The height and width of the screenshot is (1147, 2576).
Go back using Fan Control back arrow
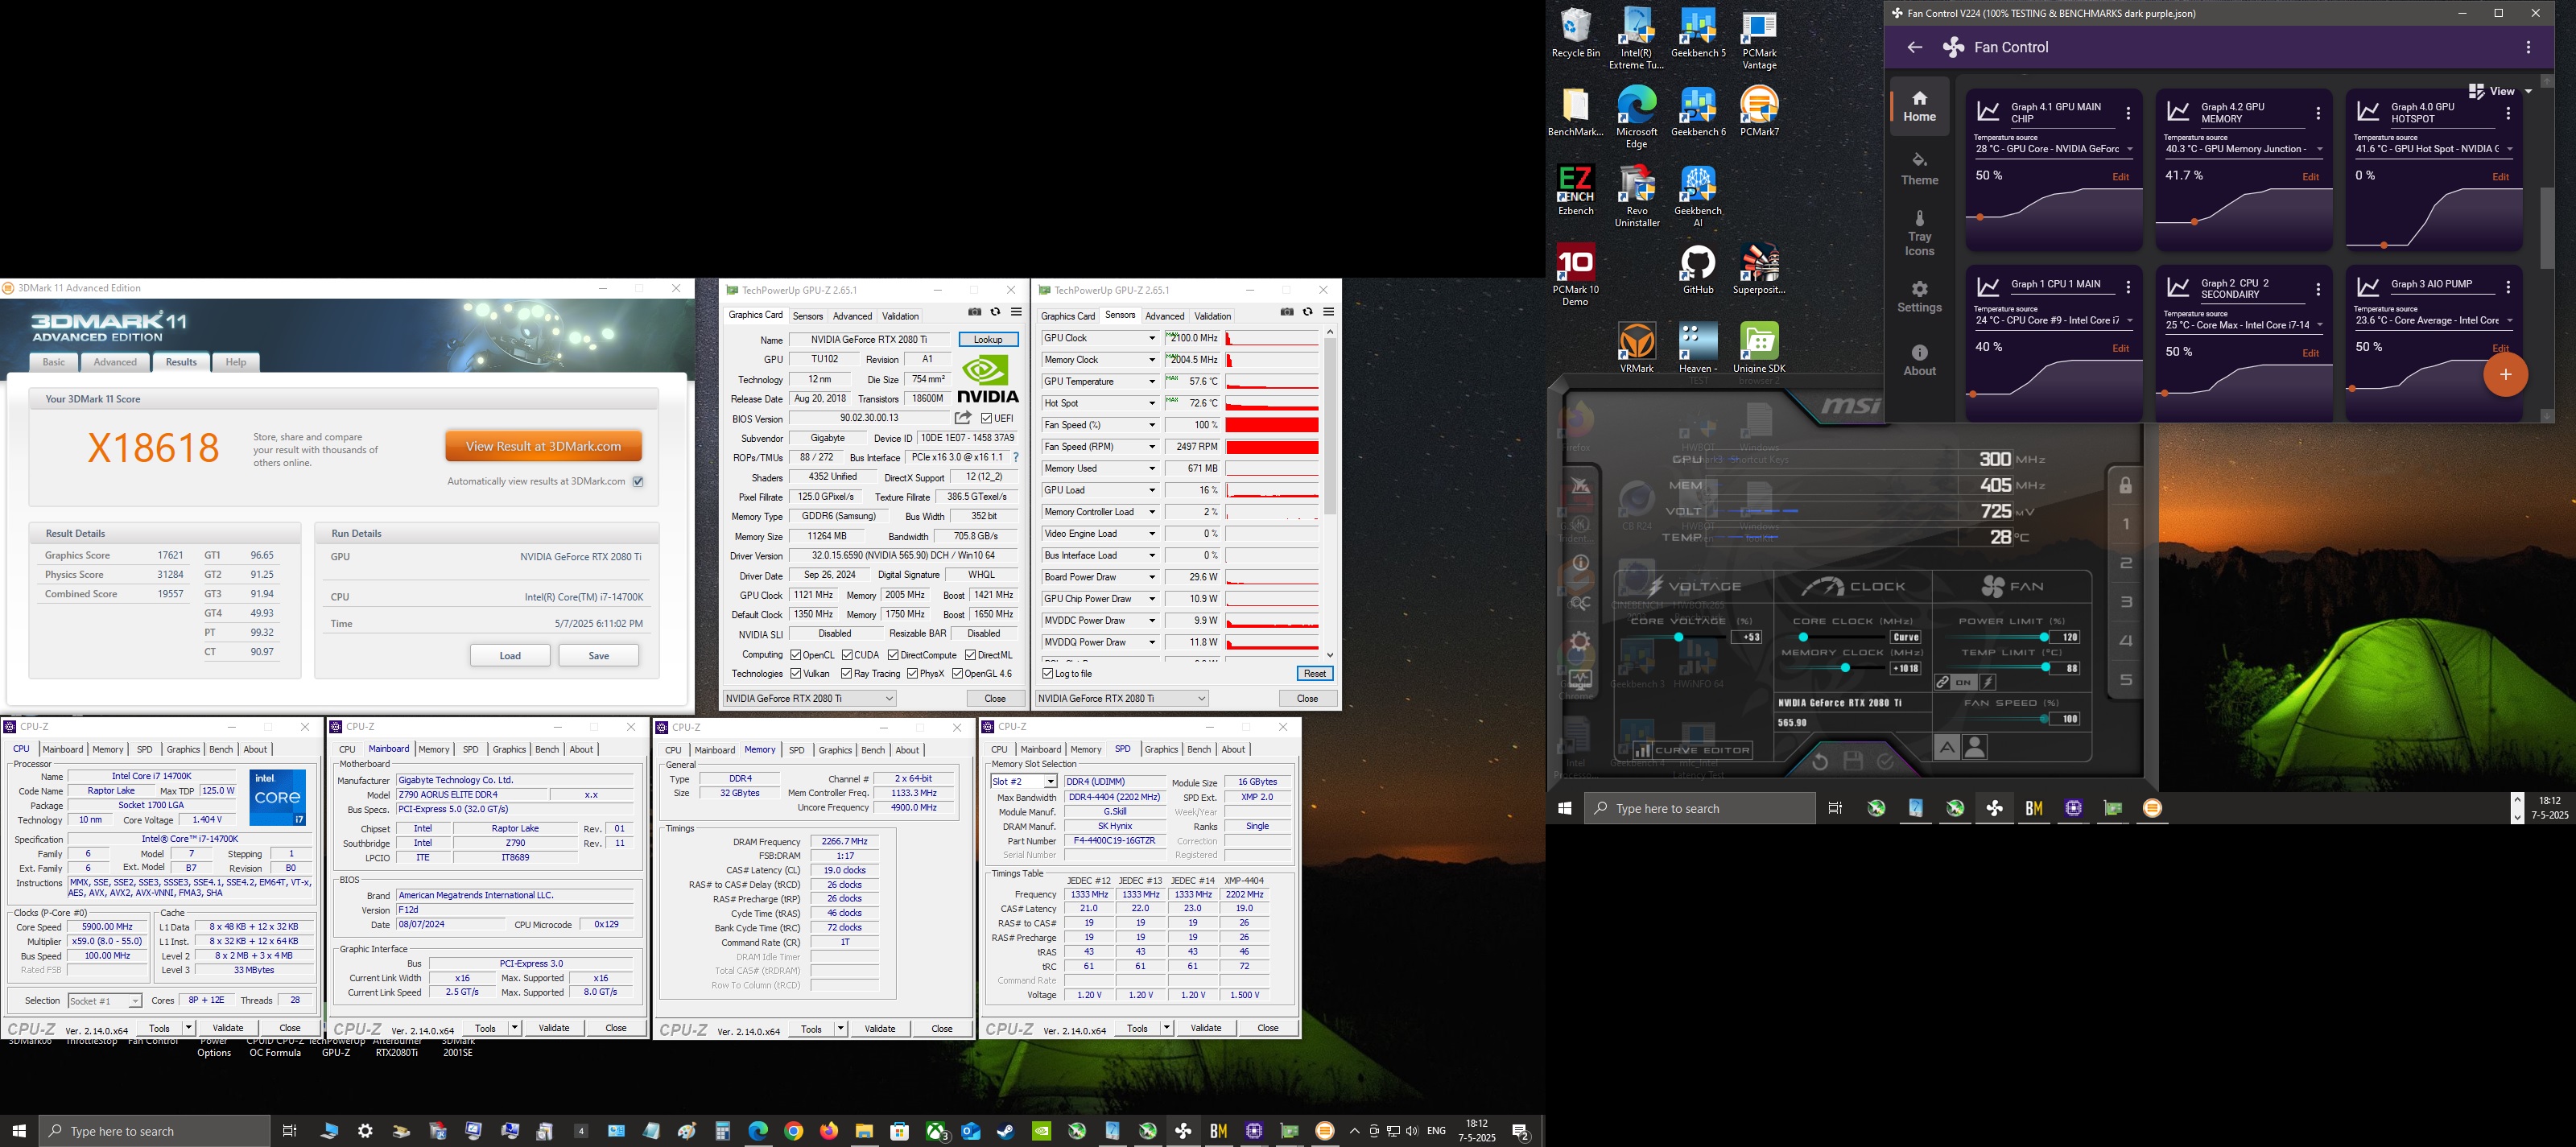coord(1914,47)
